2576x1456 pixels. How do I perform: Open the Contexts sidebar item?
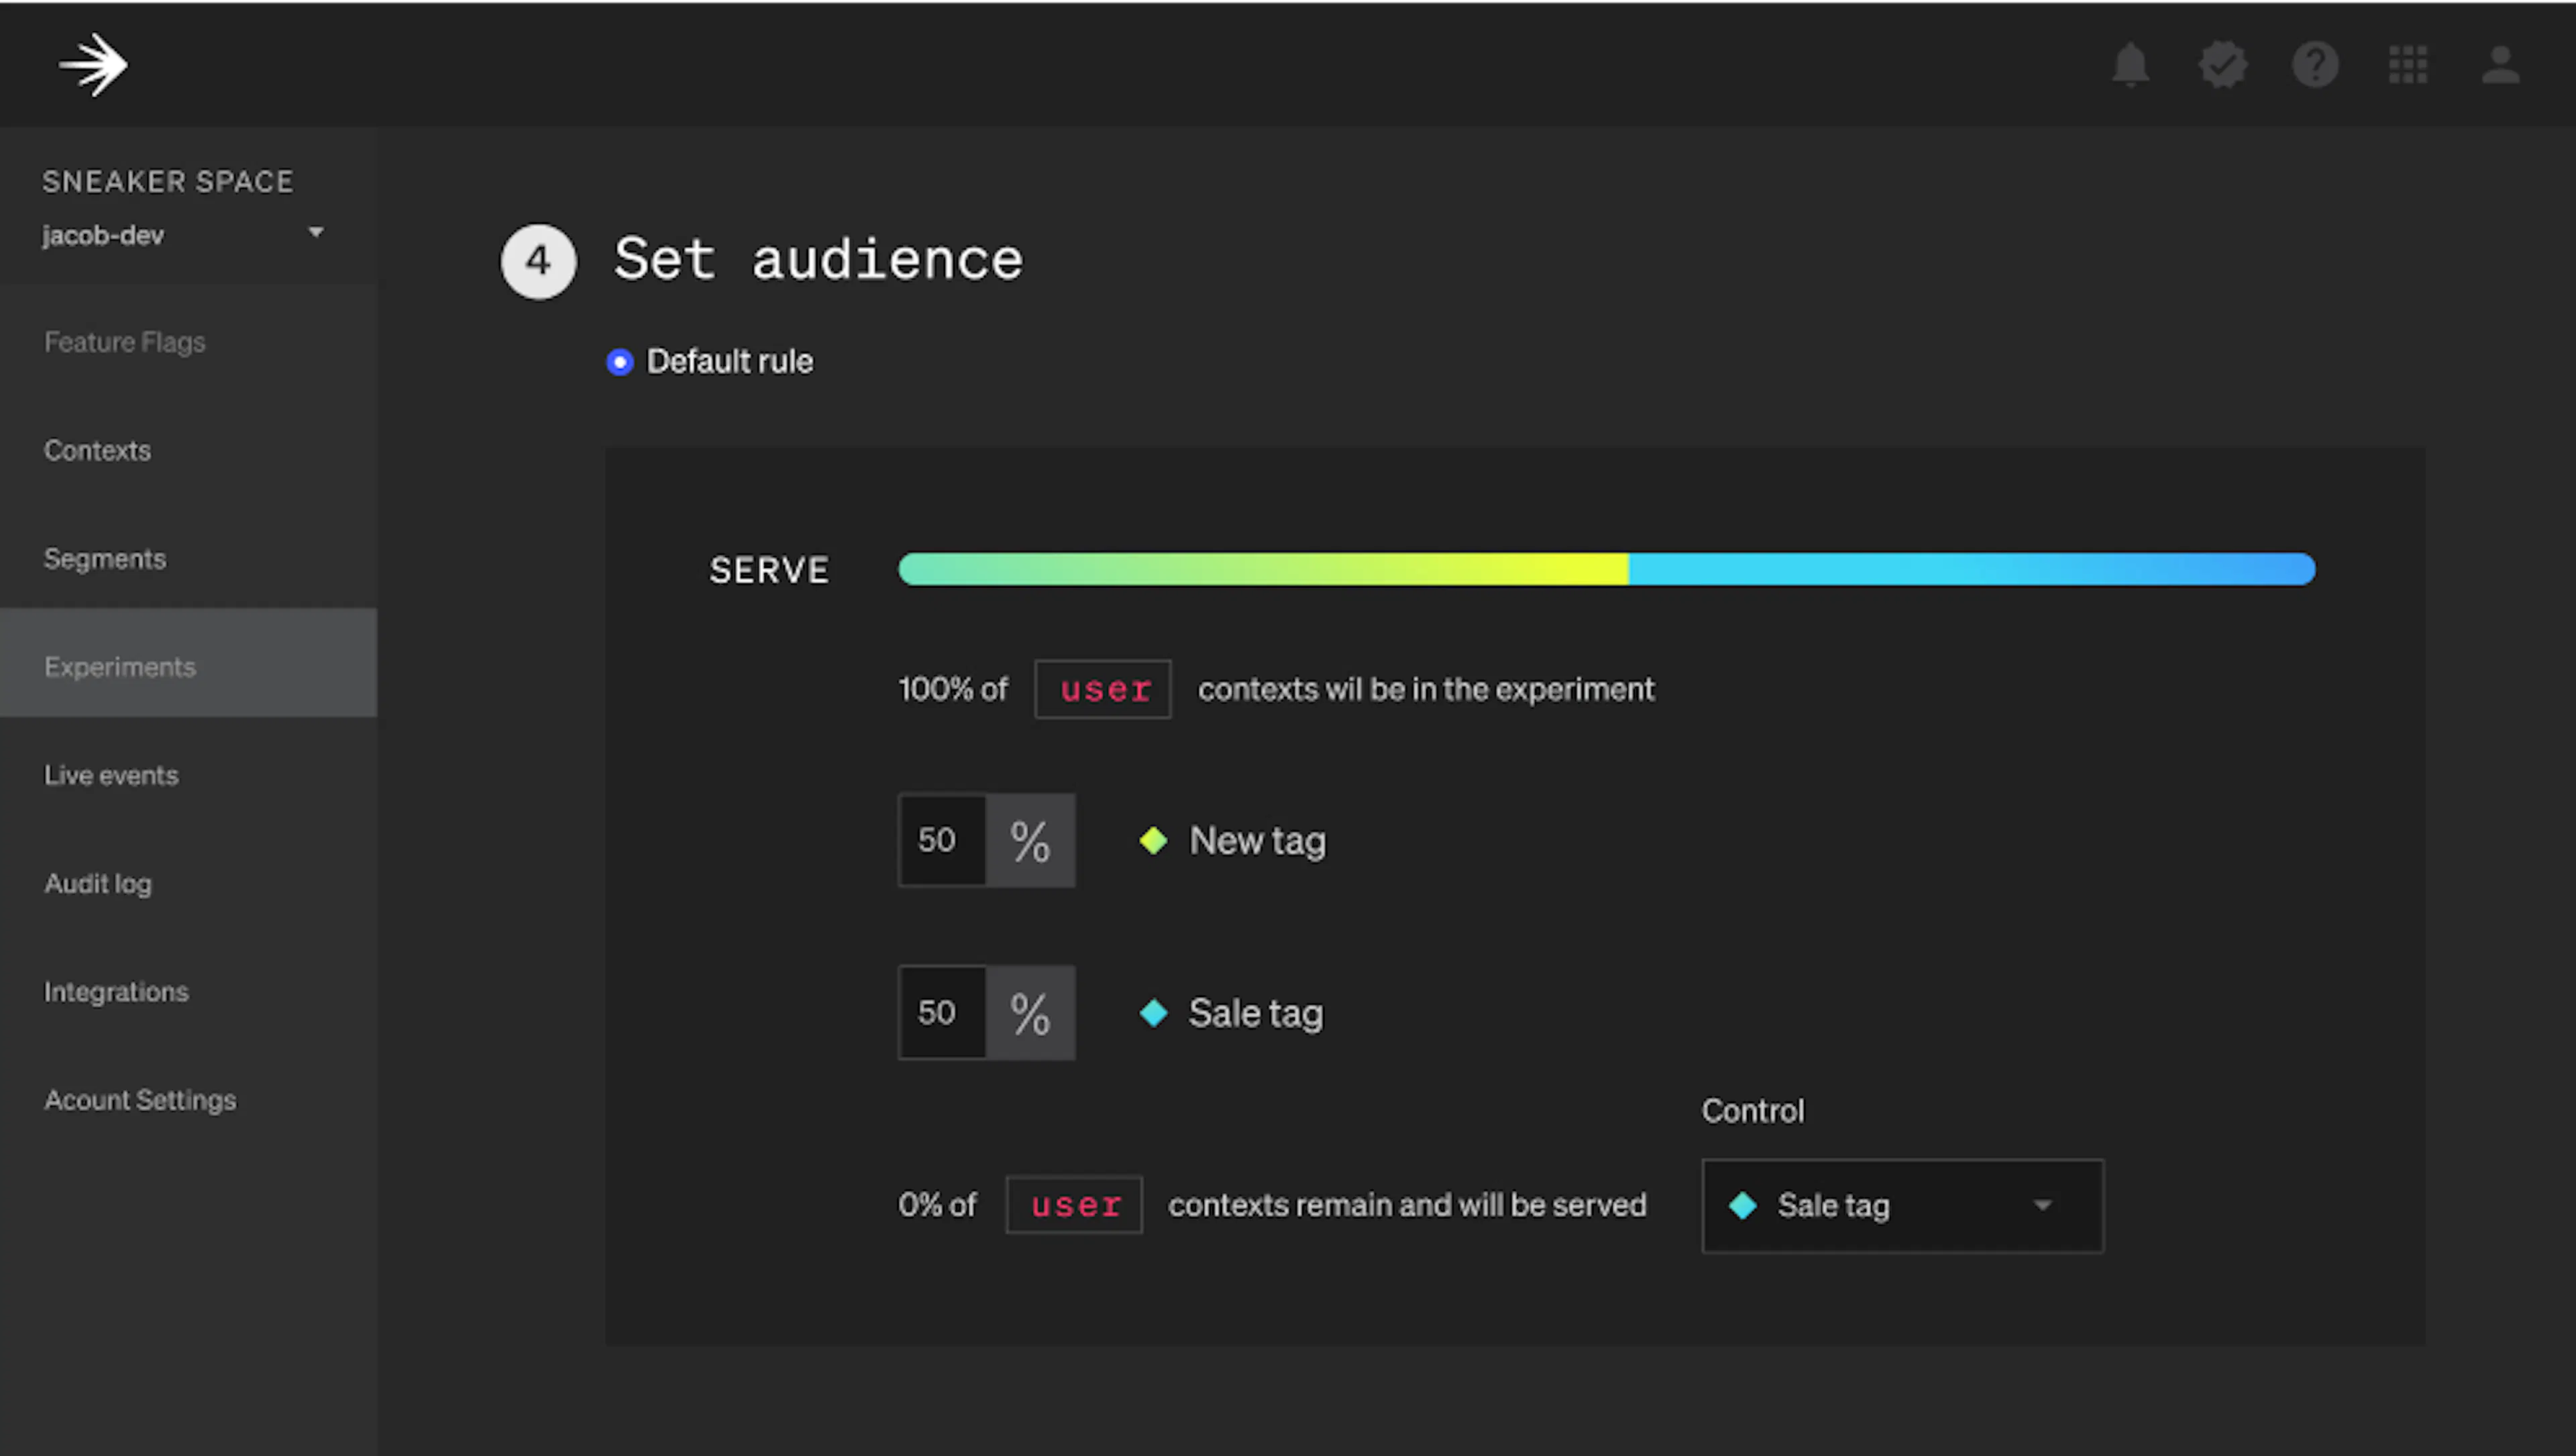(97, 450)
